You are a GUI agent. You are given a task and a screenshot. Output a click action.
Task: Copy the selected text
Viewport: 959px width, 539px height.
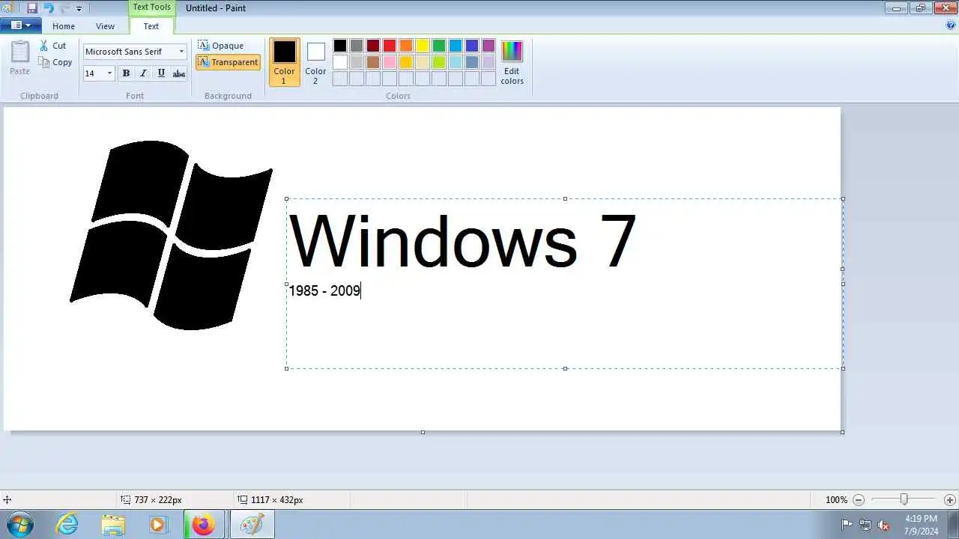click(55, 62)
